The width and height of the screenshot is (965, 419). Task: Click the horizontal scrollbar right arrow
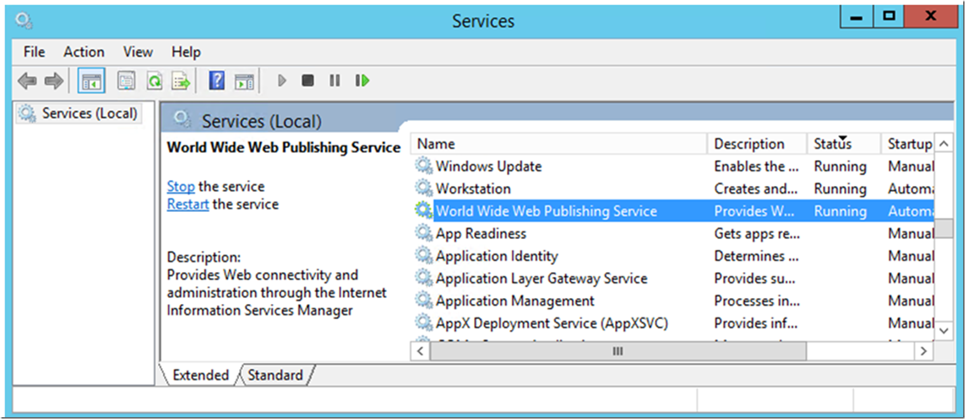click(x=924, y=351)
